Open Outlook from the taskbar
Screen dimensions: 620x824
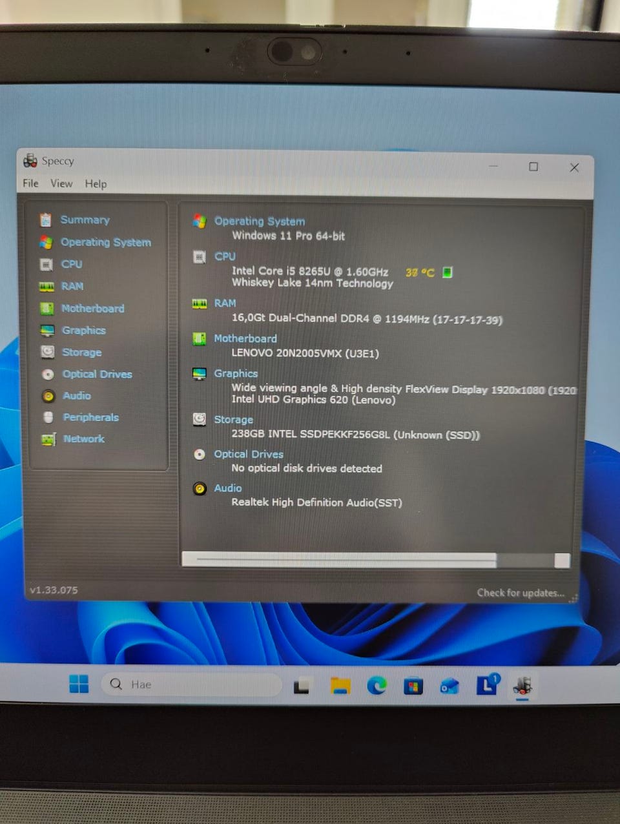[x=449, y=686]
